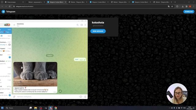
Task: Click the translate page icon in the address bar
Action: click(169, 6)
